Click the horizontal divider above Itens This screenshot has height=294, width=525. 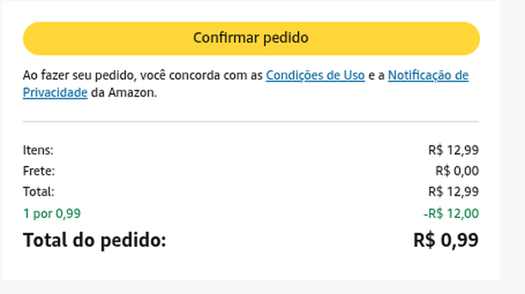[x=251, y=122]
